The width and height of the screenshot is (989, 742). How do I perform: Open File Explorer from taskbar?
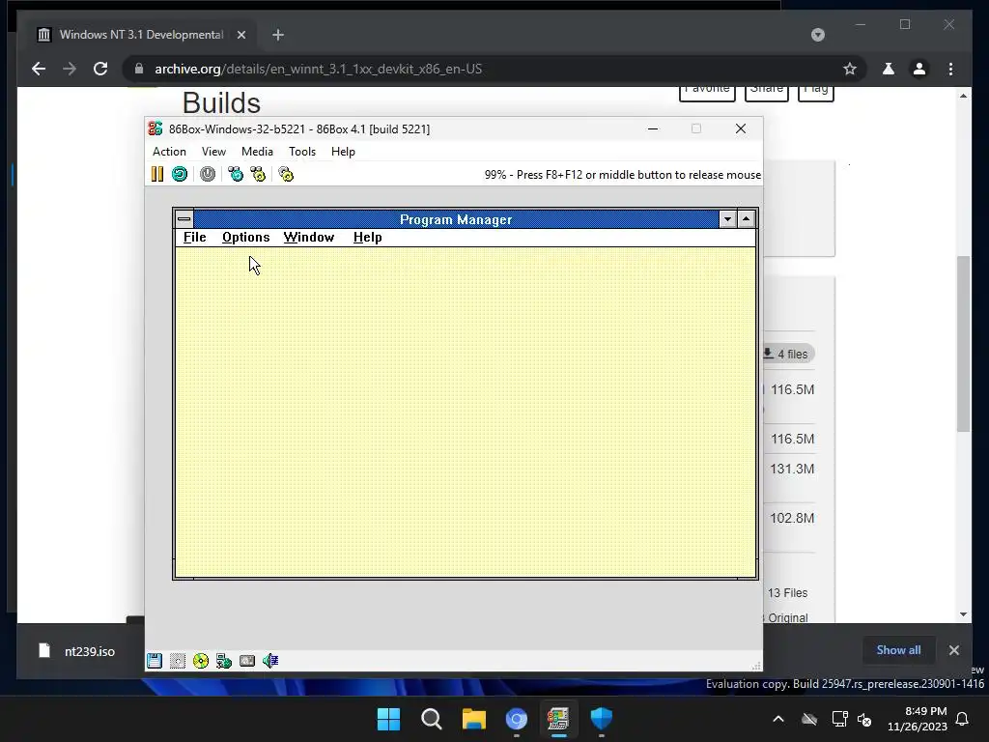(473, 719)
